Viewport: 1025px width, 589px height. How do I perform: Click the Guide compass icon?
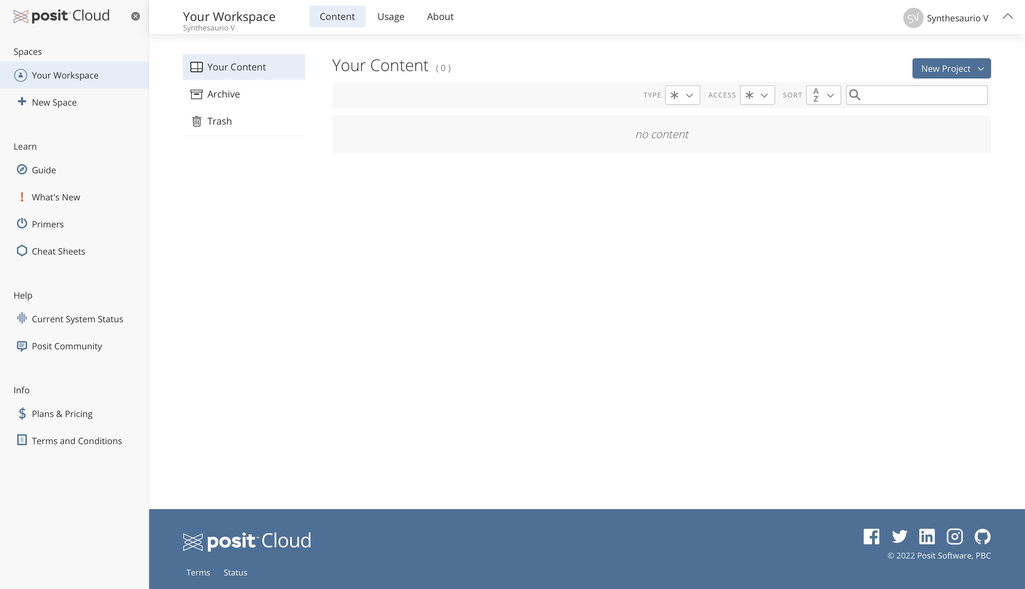coord(22,170)
